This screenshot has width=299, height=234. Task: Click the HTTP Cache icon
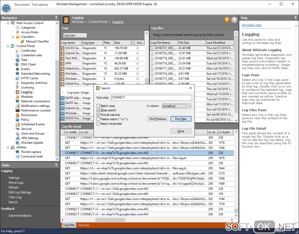18,78
